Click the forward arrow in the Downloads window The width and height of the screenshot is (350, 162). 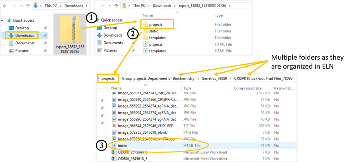tap(14, 6)
